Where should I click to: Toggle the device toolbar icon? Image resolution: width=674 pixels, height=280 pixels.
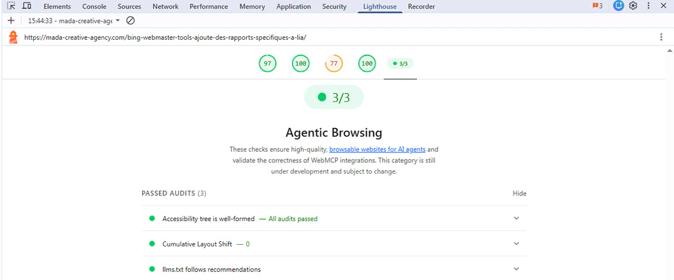point(26,6)
